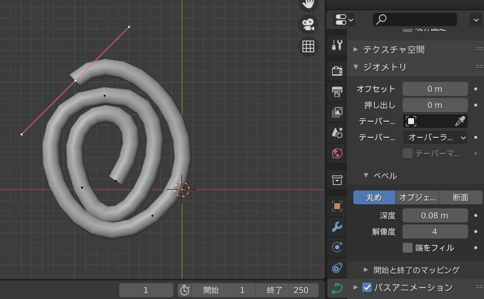Click the 終了 frame 250 field
The height and width of the screenshot is (299, 484).
coord(287,290)
